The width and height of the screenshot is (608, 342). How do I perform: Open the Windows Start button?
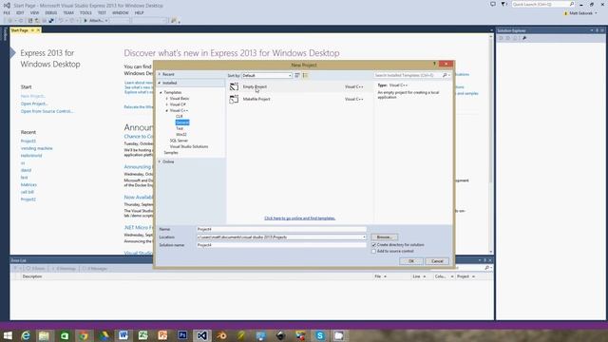click(8, 335)
